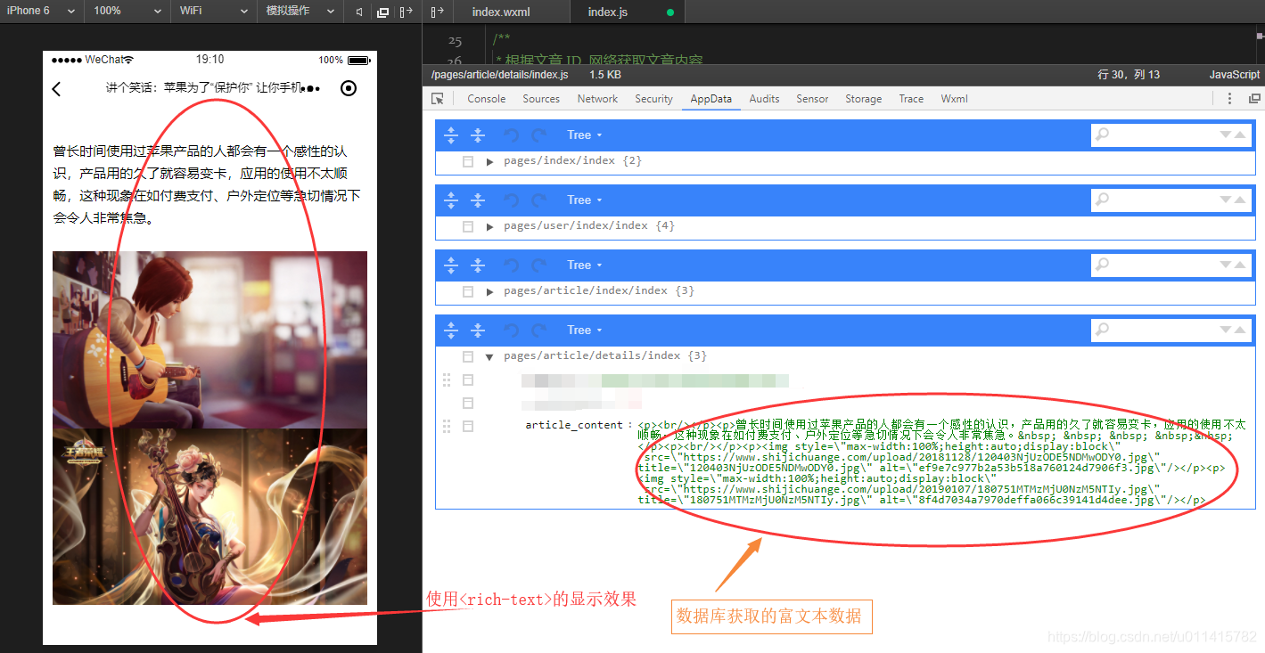
Task: Click undo in the pages/index/index panel
Action: point(511,135)
